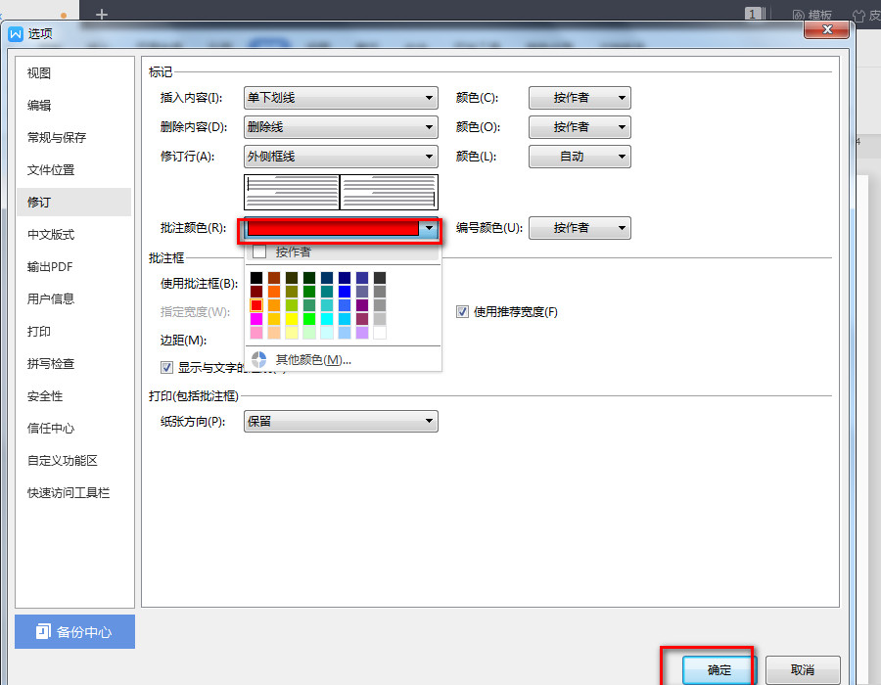Toggle the 显示与文字的连线 checkbox
The image size is (881, 685).
(166, 367)
